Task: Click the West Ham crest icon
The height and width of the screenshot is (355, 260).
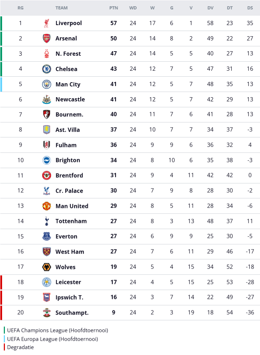Action: [46, 252]
